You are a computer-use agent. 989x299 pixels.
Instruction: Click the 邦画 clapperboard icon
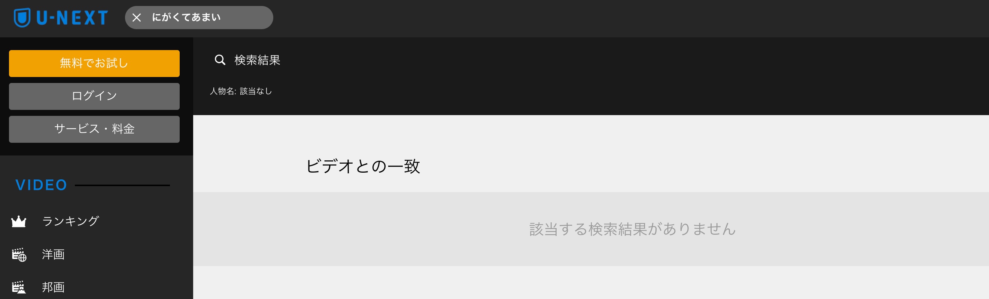[x=18, y=287]
